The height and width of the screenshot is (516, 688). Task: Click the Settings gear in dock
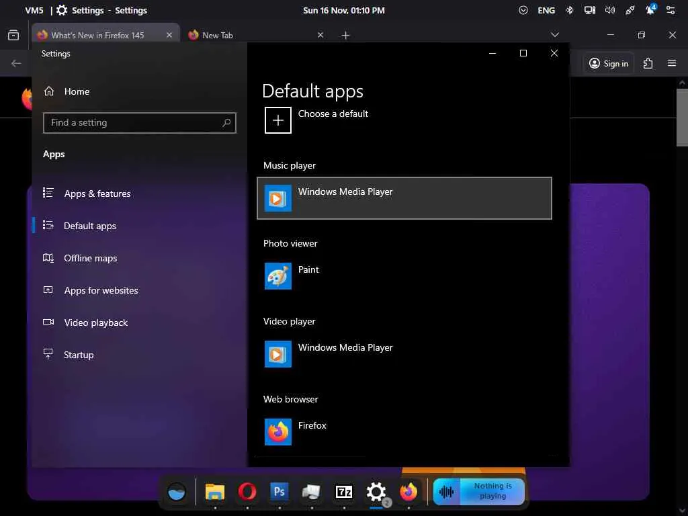point(376,492)
